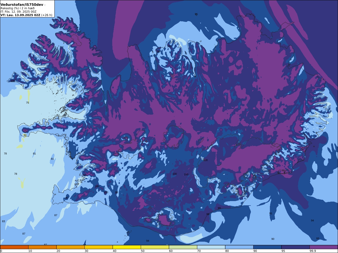
Task: Pick the very light blue 70–80 legend segment
Action: [x=211, y=247]
